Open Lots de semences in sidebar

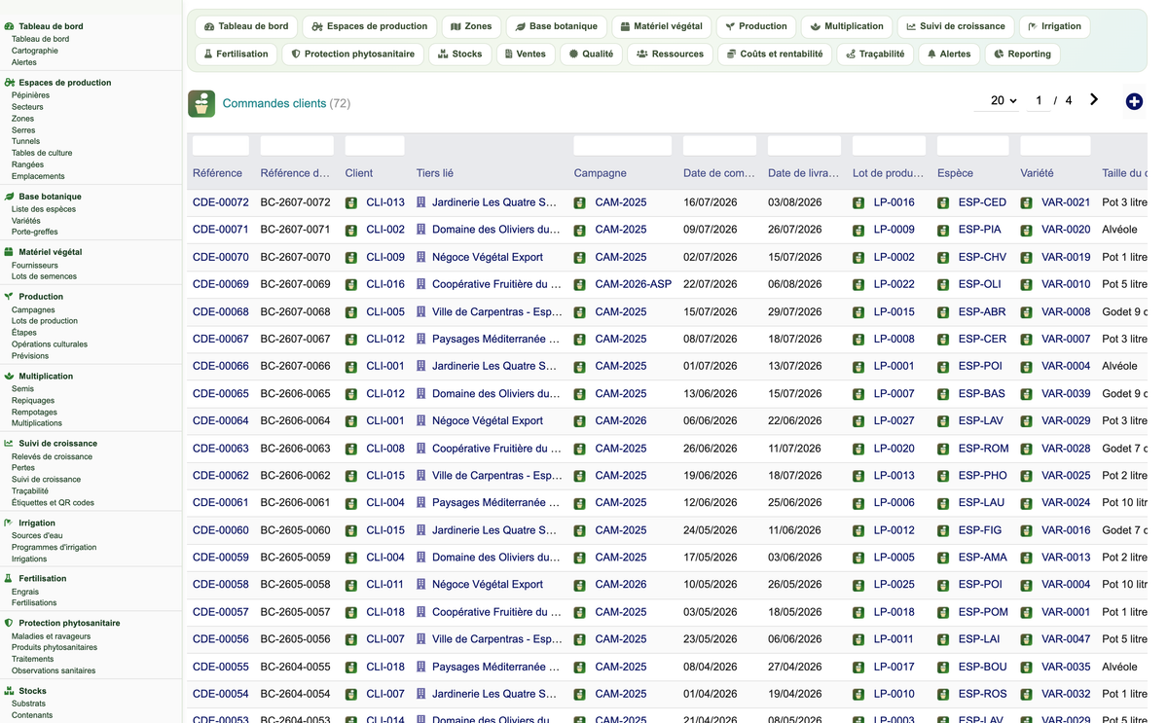point(44,276)
